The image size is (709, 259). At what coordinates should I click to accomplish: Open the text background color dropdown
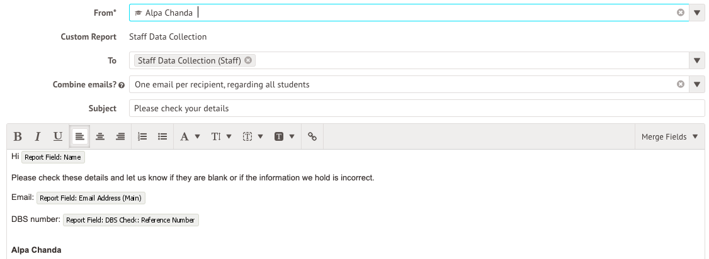pos(284,136)
